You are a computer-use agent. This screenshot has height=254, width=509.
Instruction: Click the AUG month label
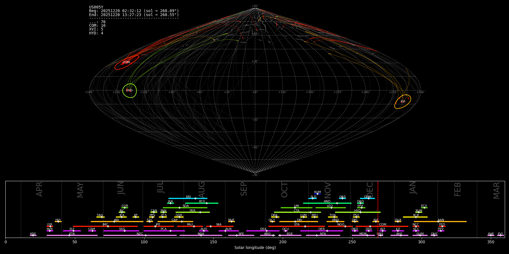click(202, 190)
